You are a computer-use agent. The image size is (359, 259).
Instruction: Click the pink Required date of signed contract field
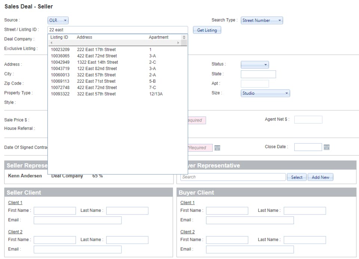coord(200,148)
